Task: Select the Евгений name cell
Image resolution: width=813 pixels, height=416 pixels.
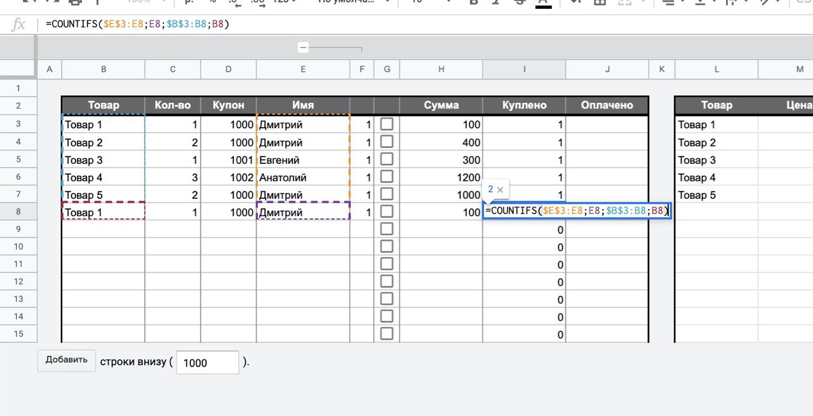Action: pos(303,160)
